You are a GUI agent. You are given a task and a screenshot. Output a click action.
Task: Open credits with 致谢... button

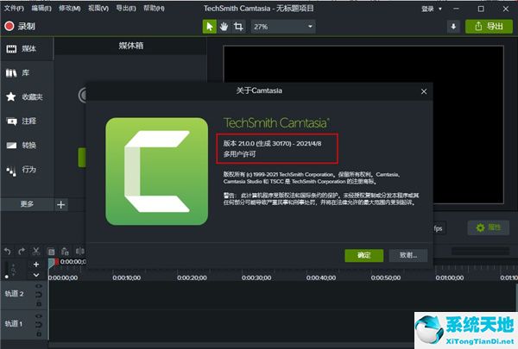pos(408,255)
